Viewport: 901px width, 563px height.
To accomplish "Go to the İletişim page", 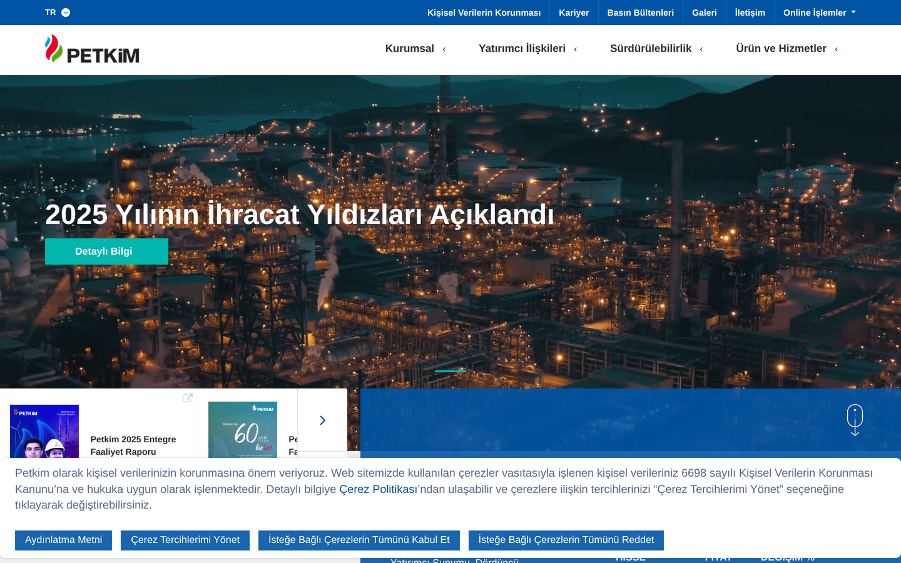I will coord(750,13).
